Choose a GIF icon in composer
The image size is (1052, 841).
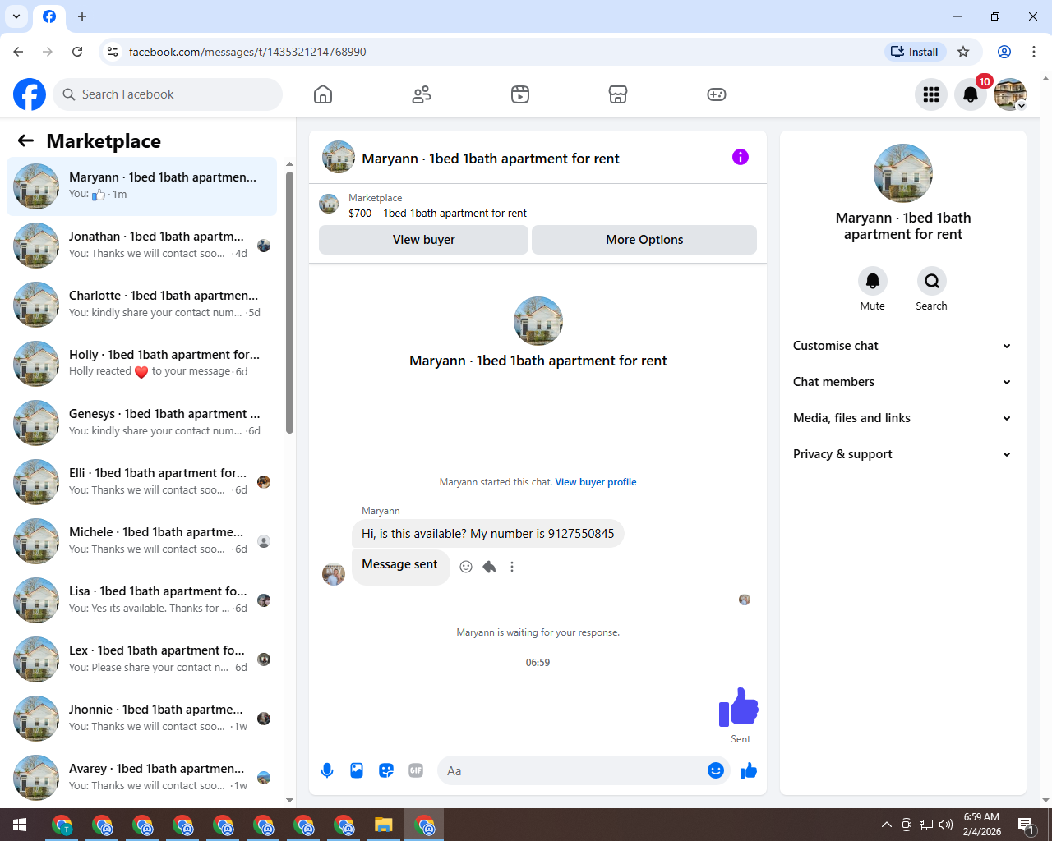(416, 770)
